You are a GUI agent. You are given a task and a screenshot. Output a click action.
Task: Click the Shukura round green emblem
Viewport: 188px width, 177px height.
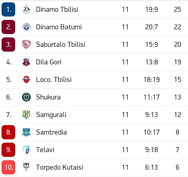point(26,97)
